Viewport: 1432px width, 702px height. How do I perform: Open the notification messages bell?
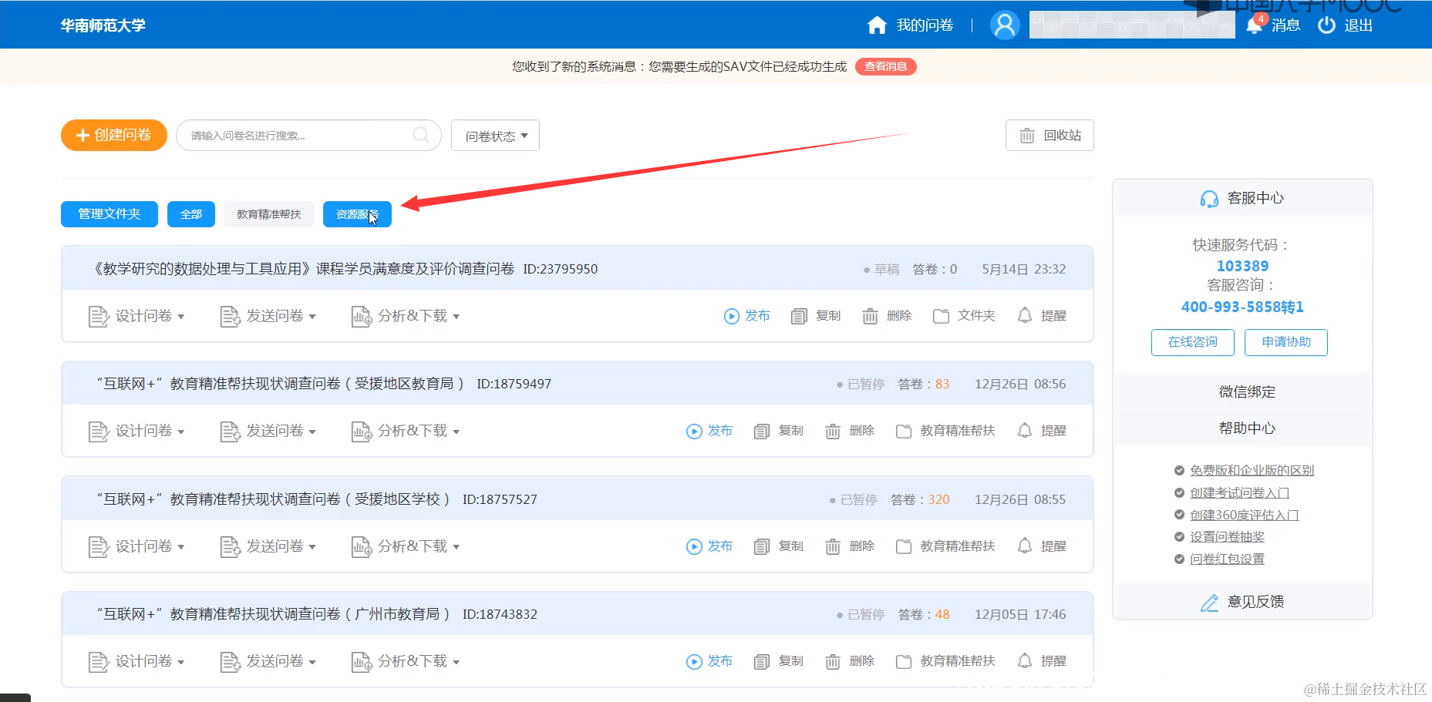pos(1253,24)
